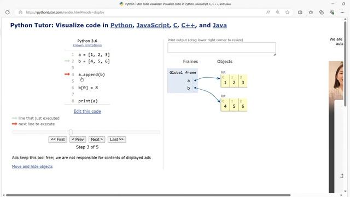Jump to first step with << First
Viewport: 350px width, 197px height.
57,140
